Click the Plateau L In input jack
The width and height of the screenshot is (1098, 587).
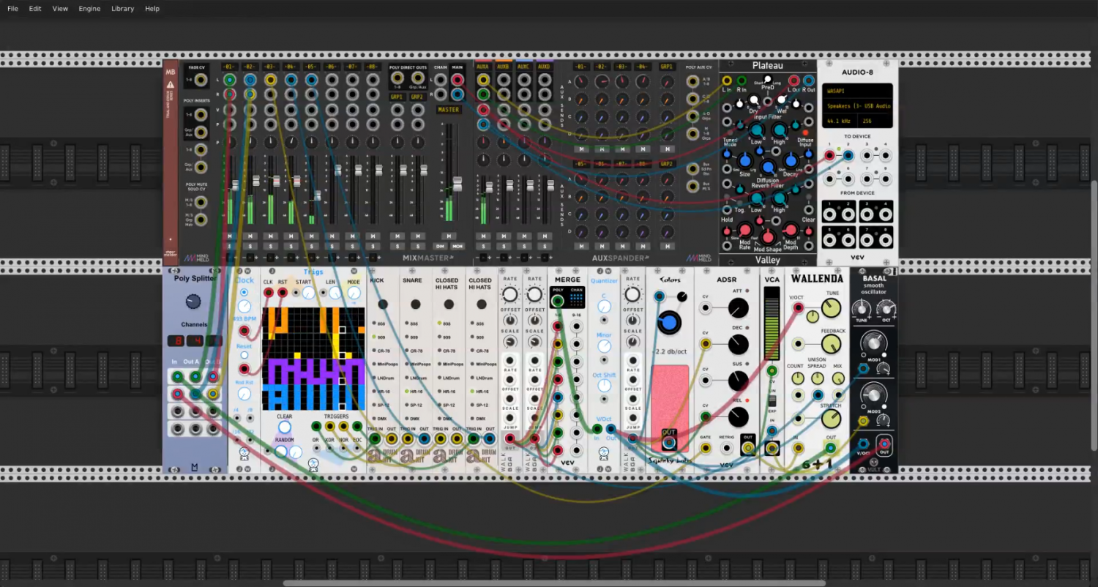pyautogui.click(x=727, y=81)
